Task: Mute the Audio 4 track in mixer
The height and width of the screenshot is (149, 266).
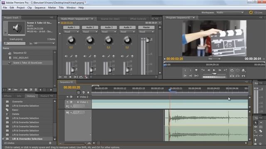Action: (122, 56)
